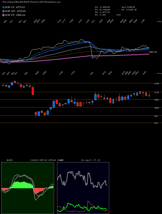
Task: Select the 'DOW ST: 1079.91' legend text
Action: click(x=15, y=7)
